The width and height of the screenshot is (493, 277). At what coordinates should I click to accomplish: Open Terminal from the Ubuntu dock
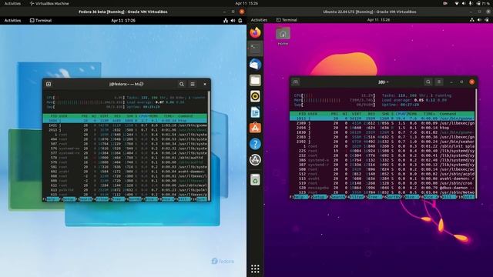coord(255,48)
